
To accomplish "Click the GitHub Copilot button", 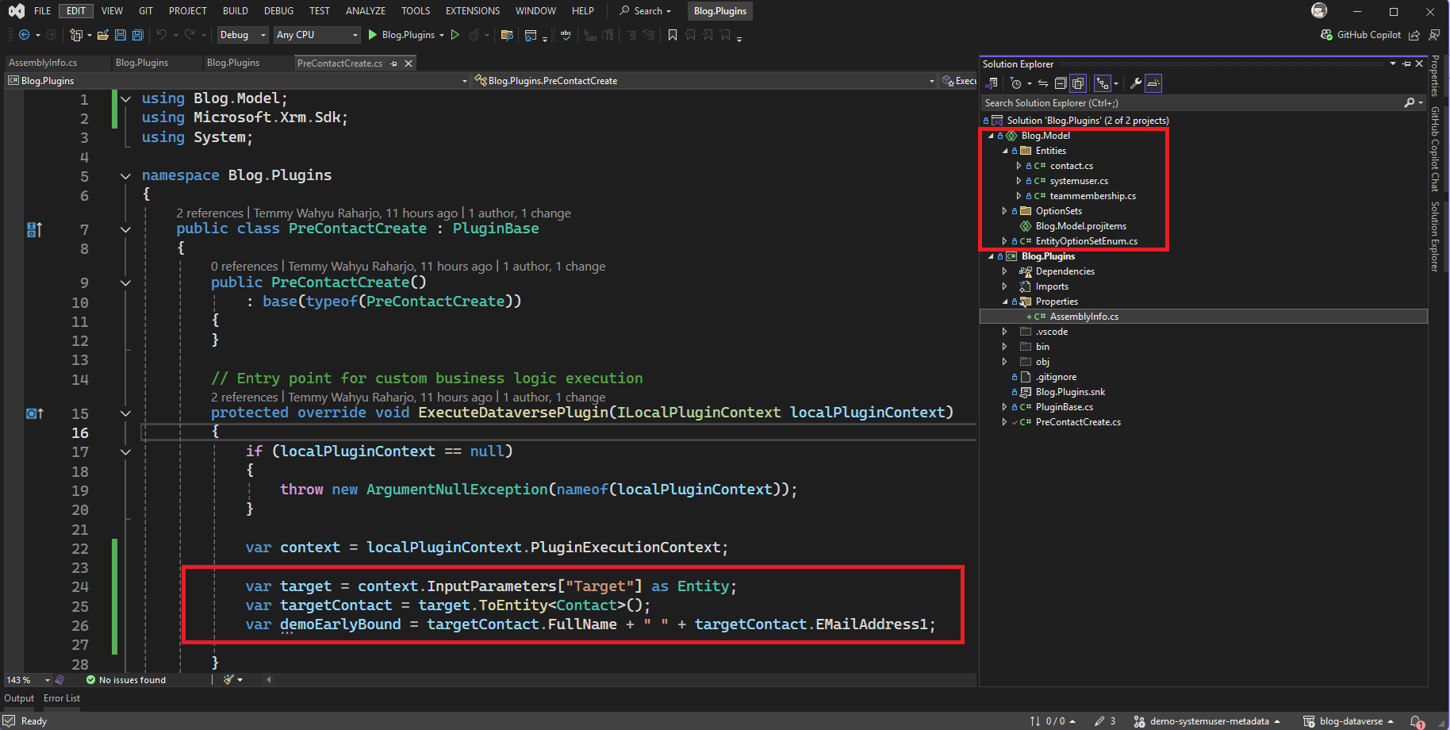I will (x=1361, y=35).
